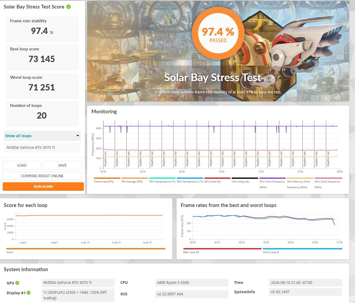Toggle the pink GPU Clock Frequency (MHz) legend

coord(328,183)
